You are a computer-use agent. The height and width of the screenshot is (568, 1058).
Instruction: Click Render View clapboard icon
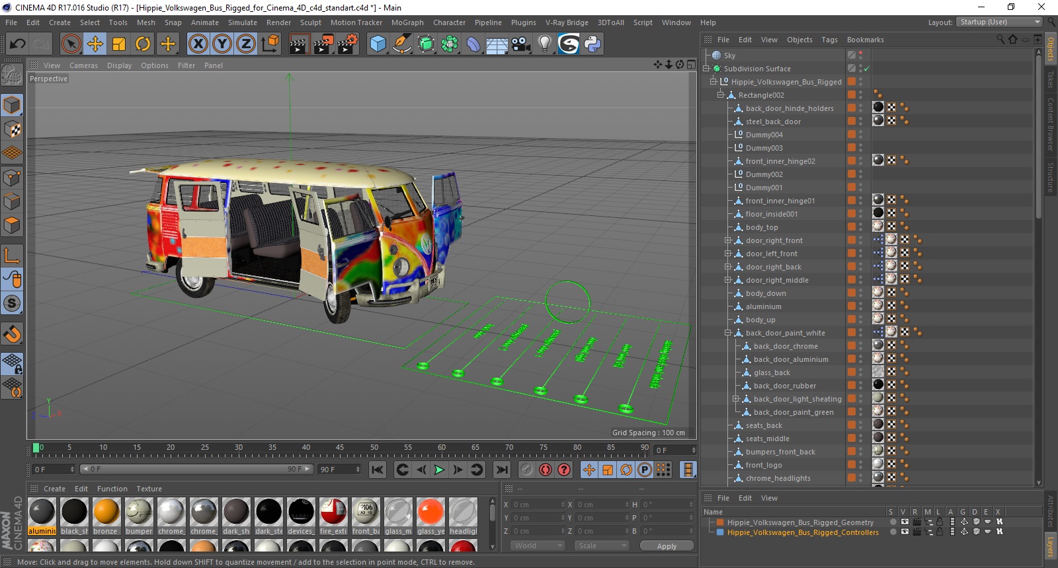coord(299,44)
